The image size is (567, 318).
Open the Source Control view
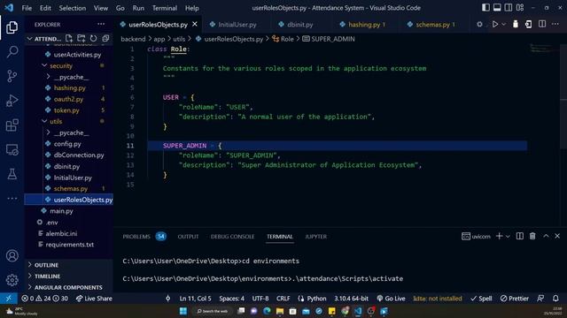(12, 76)
